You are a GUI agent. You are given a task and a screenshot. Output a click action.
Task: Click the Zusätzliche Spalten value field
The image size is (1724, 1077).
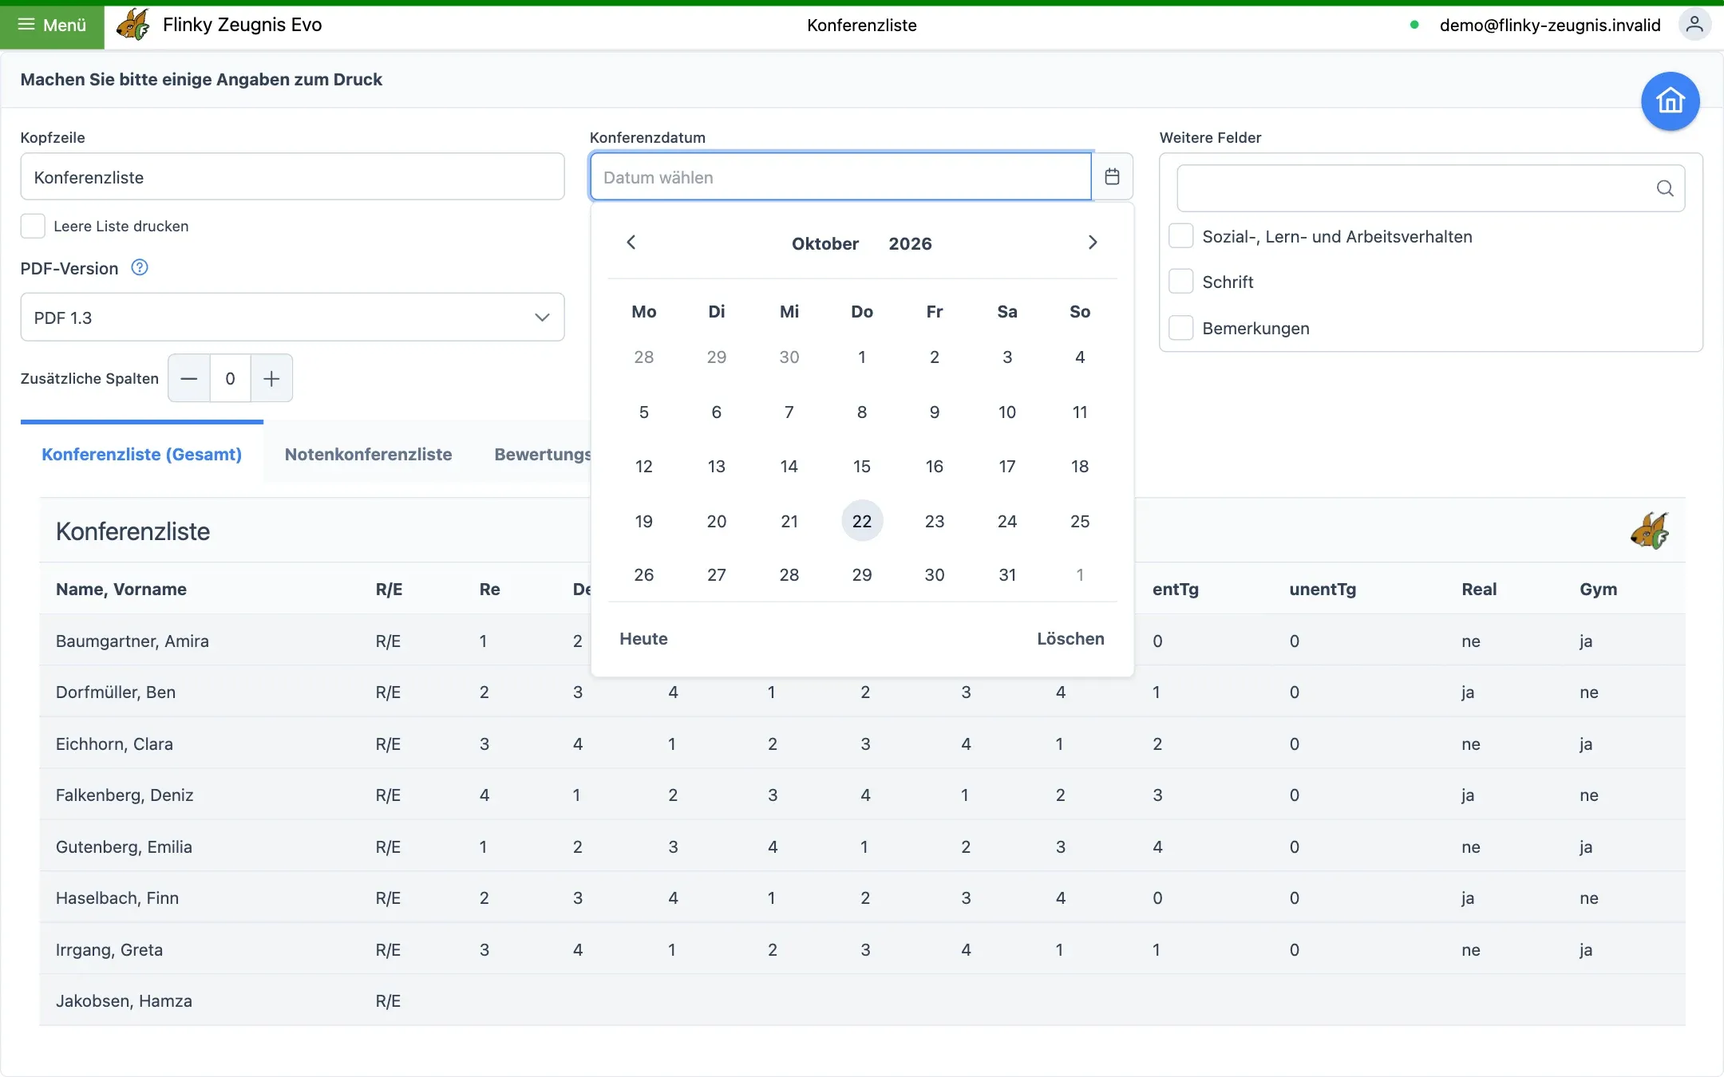[x=230, y=378]
